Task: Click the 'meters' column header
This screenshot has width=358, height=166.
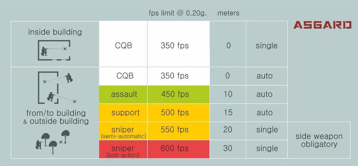Action: [228, 13]
